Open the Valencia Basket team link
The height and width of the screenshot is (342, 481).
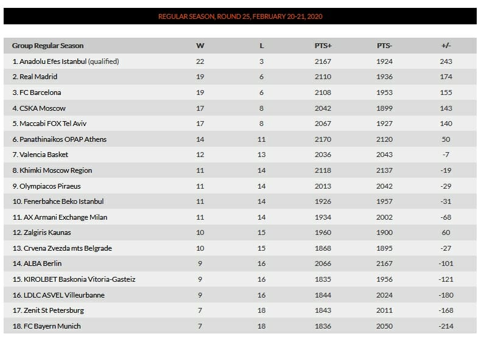[44, 155]
